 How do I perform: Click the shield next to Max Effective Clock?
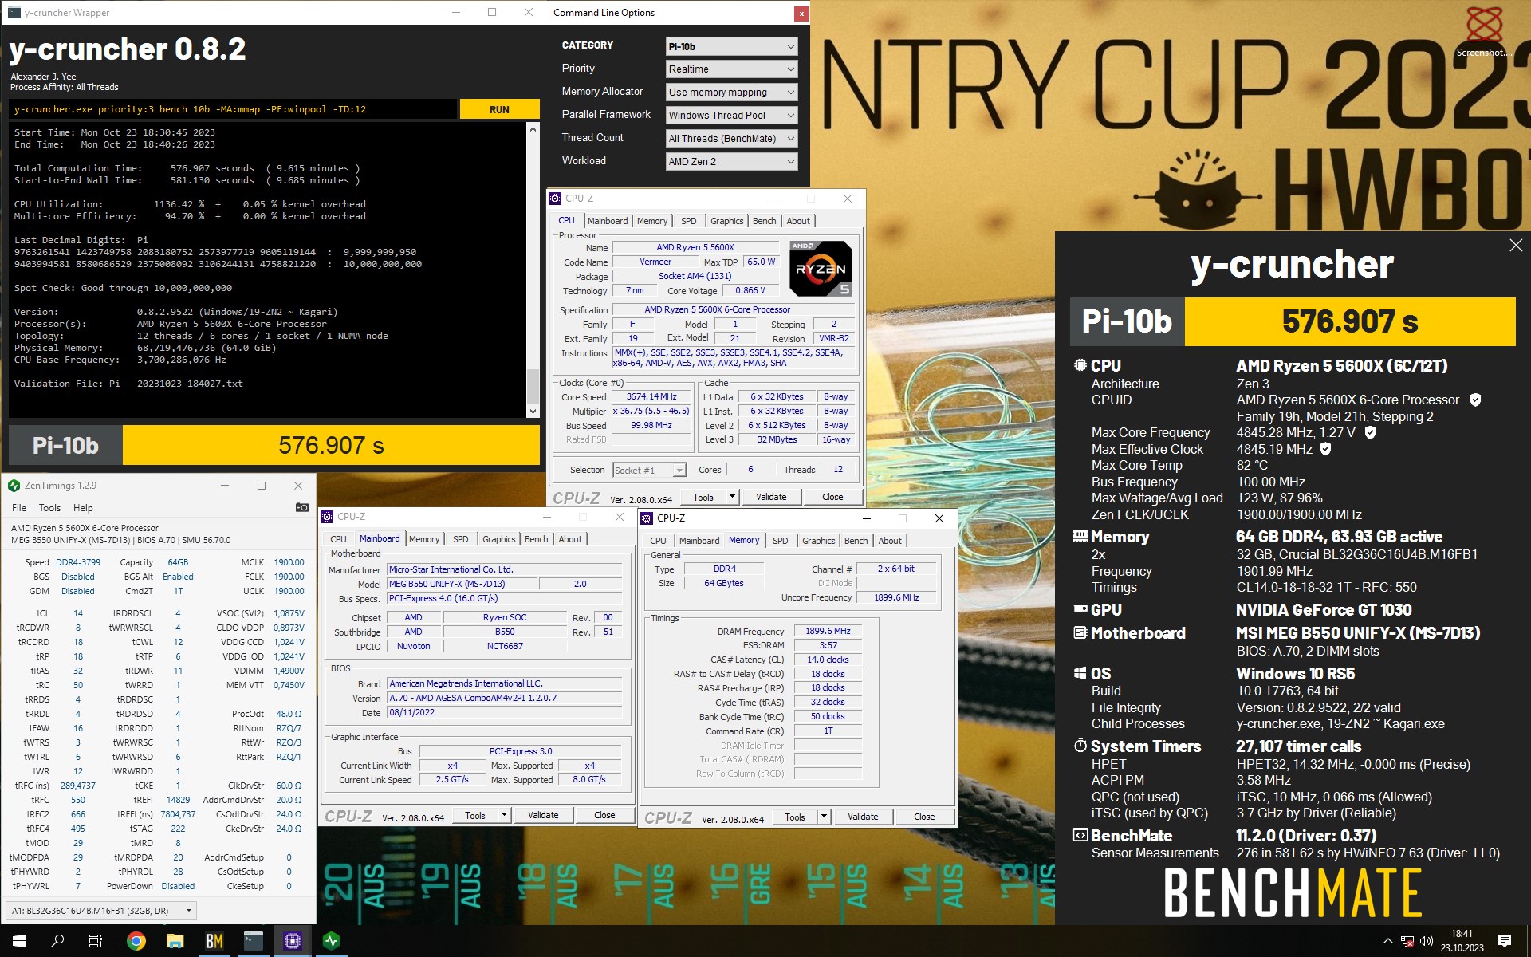point(1325,449)
